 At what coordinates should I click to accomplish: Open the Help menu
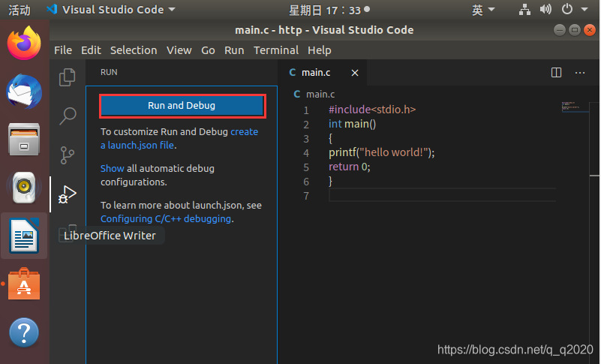click(x=320, y=50)
